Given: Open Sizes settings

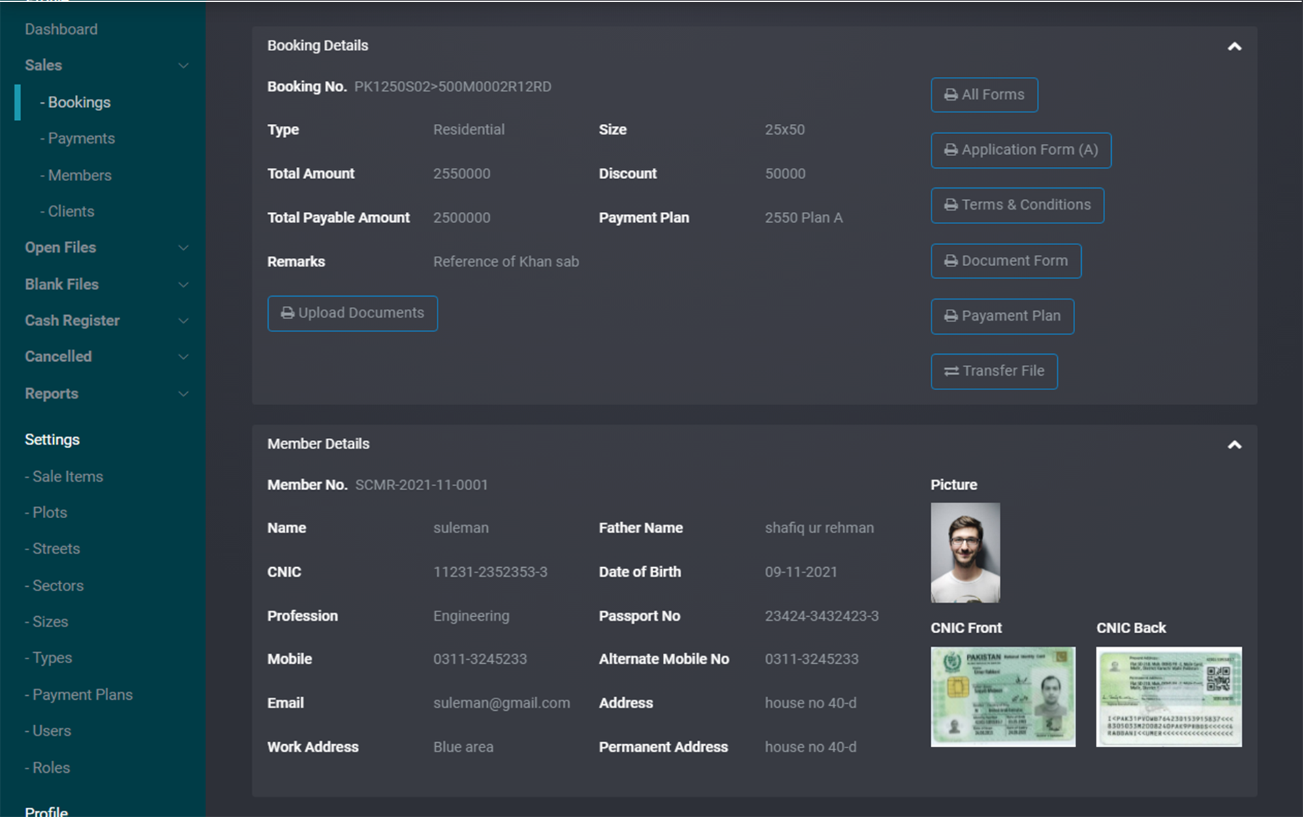Looking at the screenshot, I should 46,622.
